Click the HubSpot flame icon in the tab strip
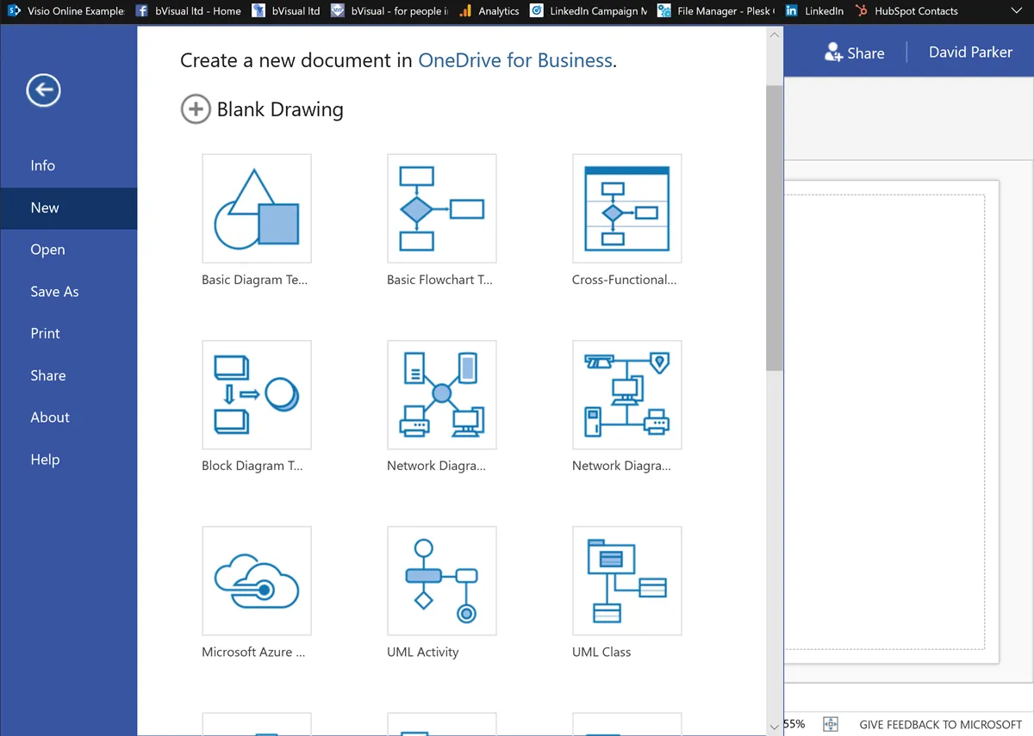This screenshot has height=736, width=1034. tap(860, 11)
